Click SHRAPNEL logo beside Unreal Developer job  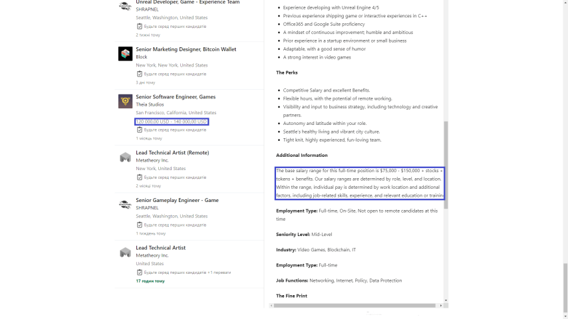click(125, 7)
